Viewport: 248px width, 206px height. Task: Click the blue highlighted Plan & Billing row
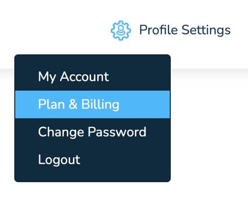point(93,104)
